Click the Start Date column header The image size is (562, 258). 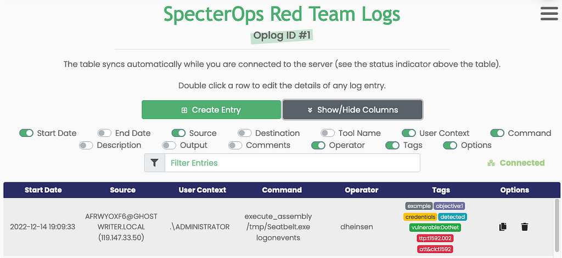pyautogui.click(x=43, y=190)
